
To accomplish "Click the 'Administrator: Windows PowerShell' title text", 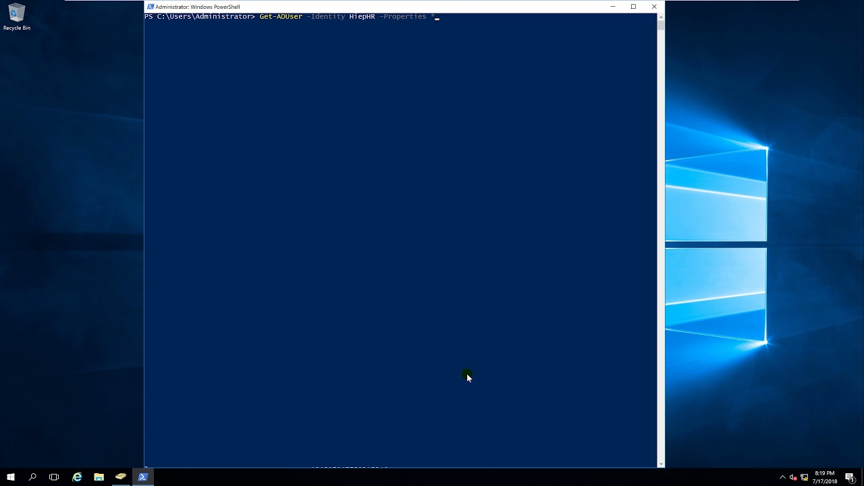I will click(198, 7).
